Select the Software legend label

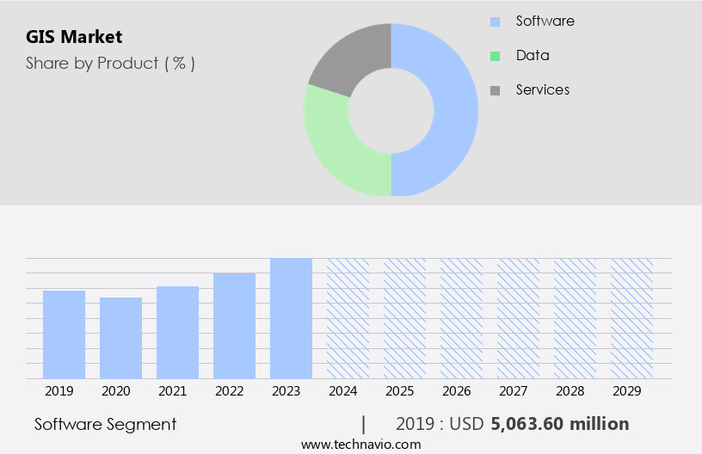point(545,21)
